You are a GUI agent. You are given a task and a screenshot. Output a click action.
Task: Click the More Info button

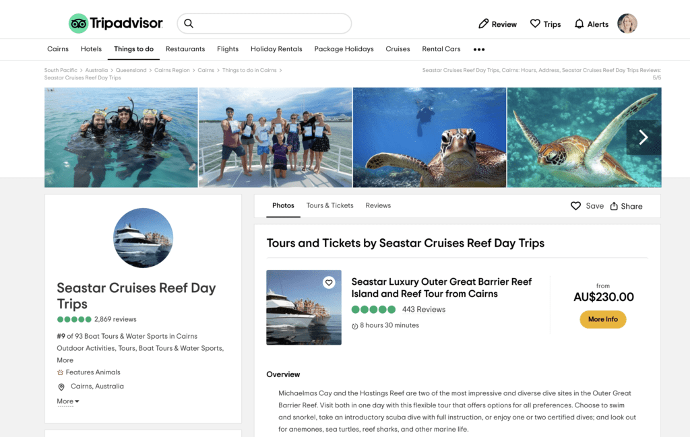click(603, 319)
